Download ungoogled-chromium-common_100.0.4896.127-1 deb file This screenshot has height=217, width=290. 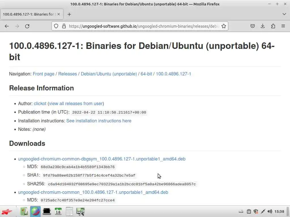93,192
